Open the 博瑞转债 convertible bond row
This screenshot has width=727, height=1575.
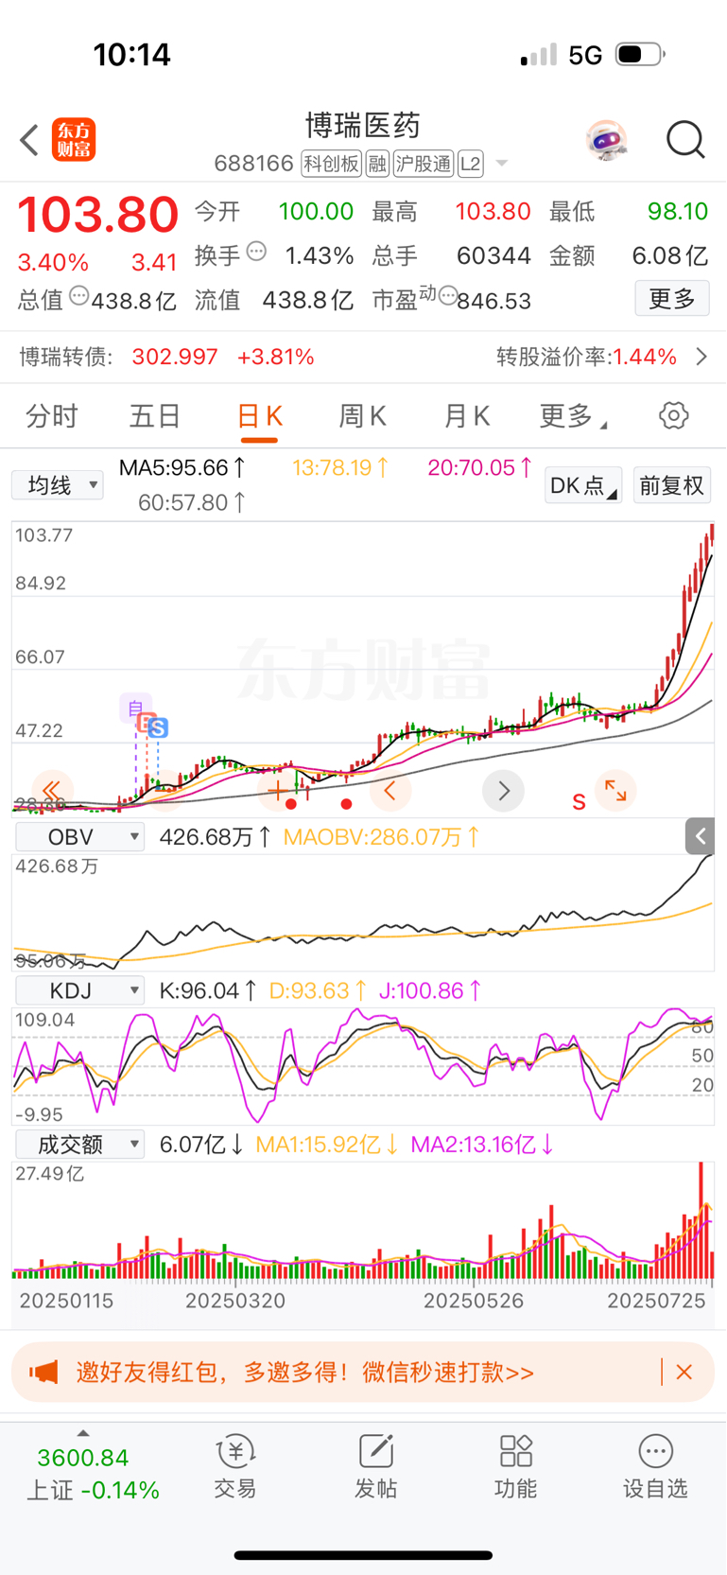(363, 357)
